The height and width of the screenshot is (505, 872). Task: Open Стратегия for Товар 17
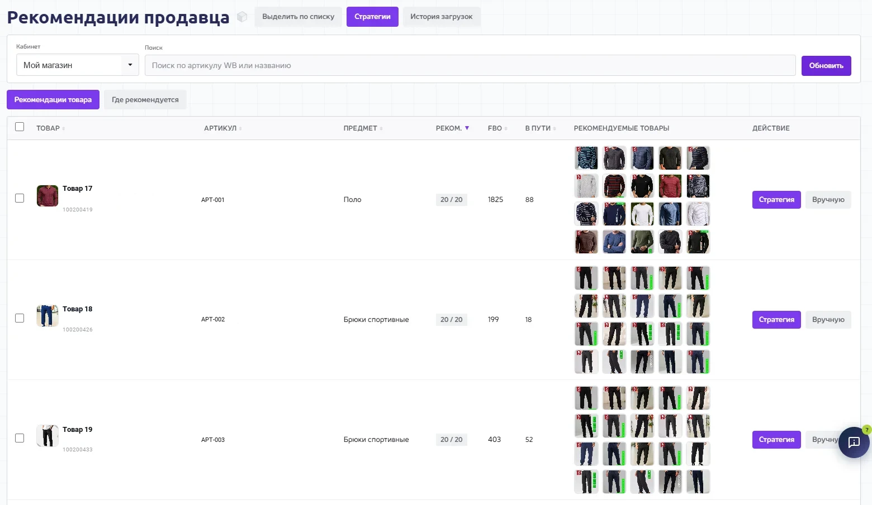tap(776, 200)
